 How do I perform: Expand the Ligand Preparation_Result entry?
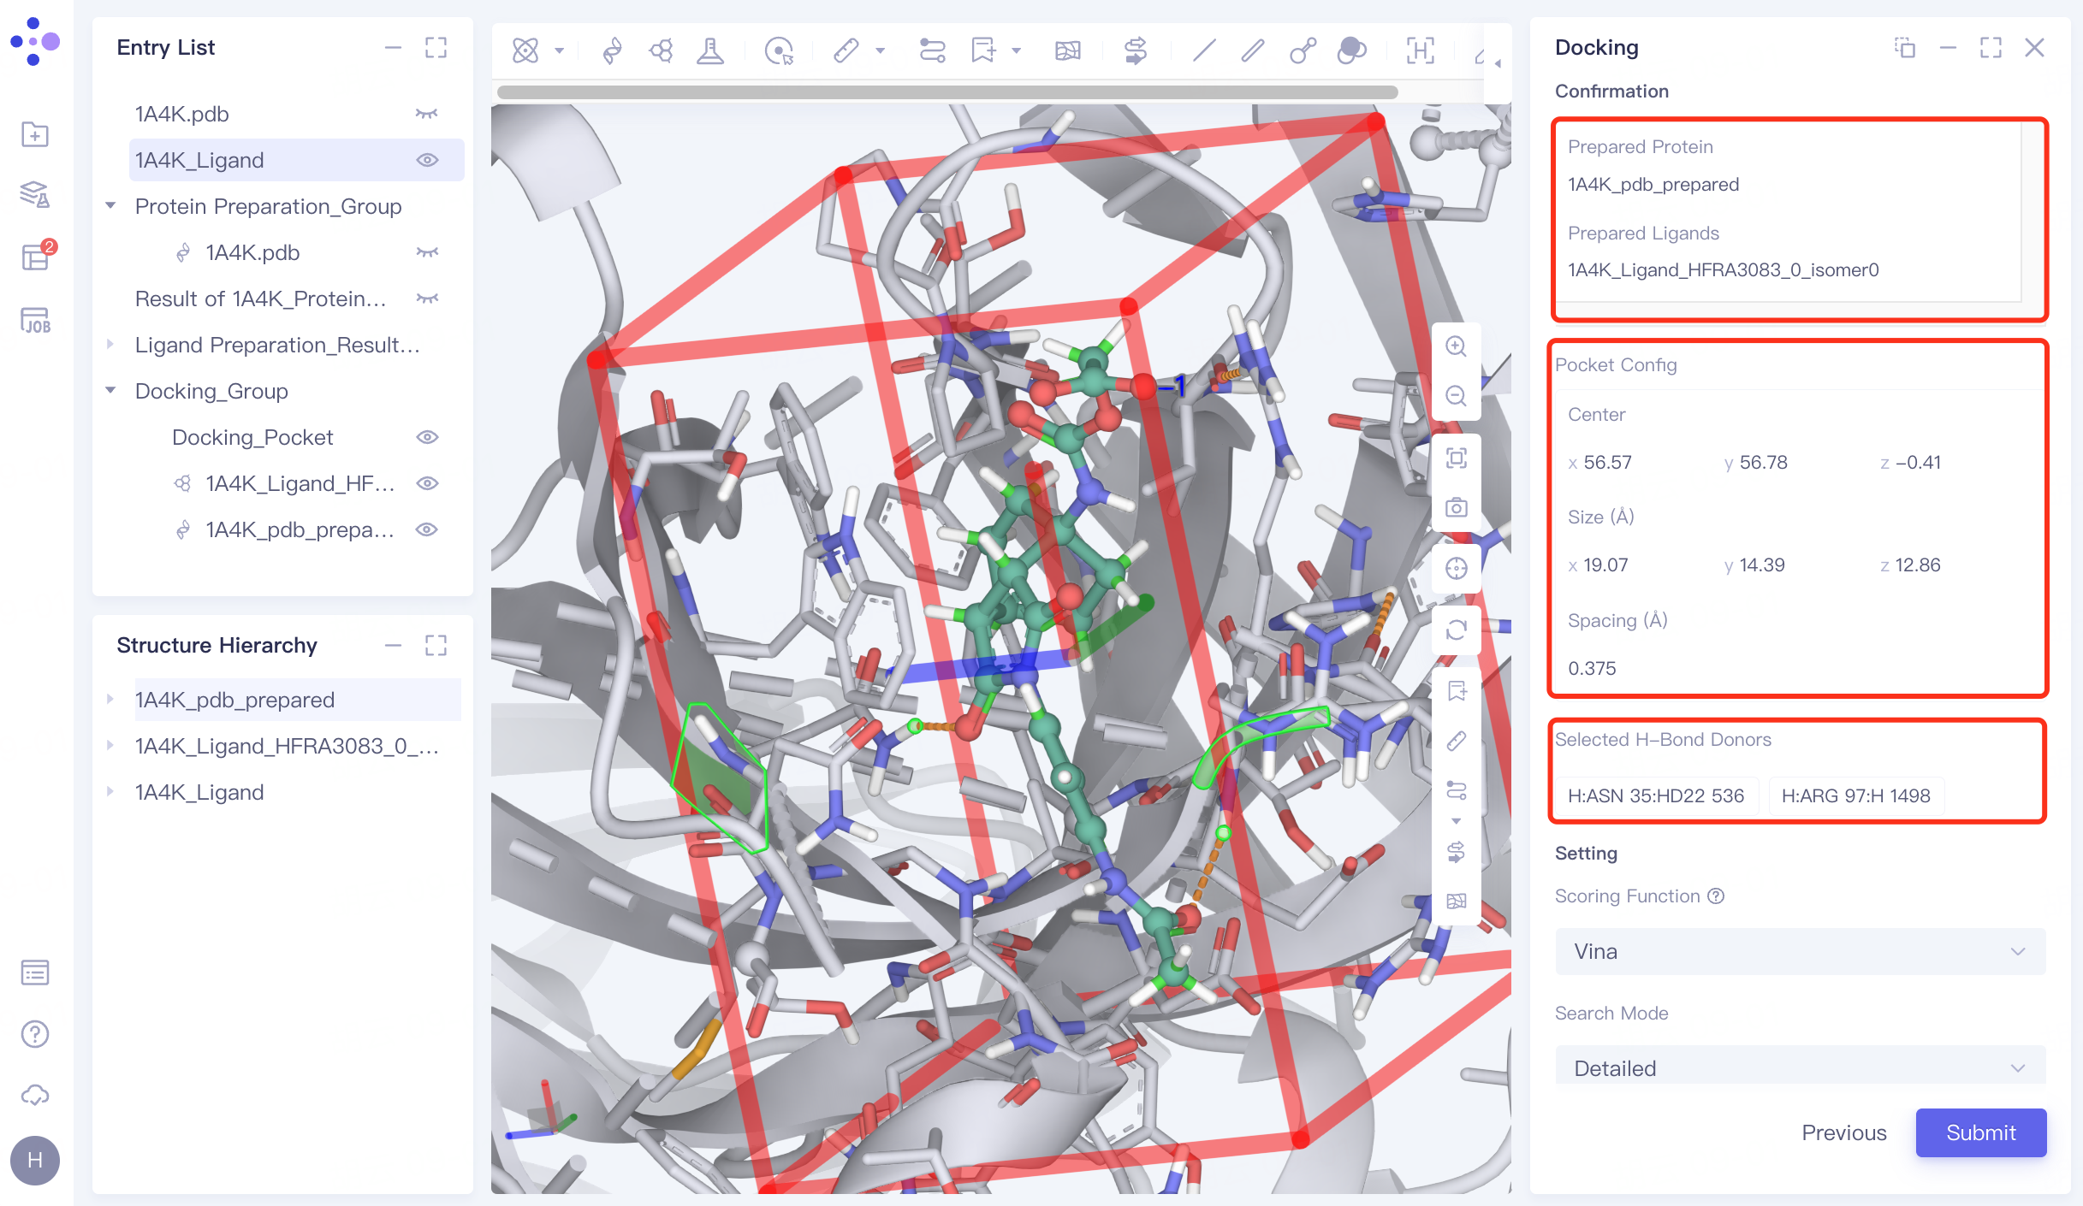110,344
